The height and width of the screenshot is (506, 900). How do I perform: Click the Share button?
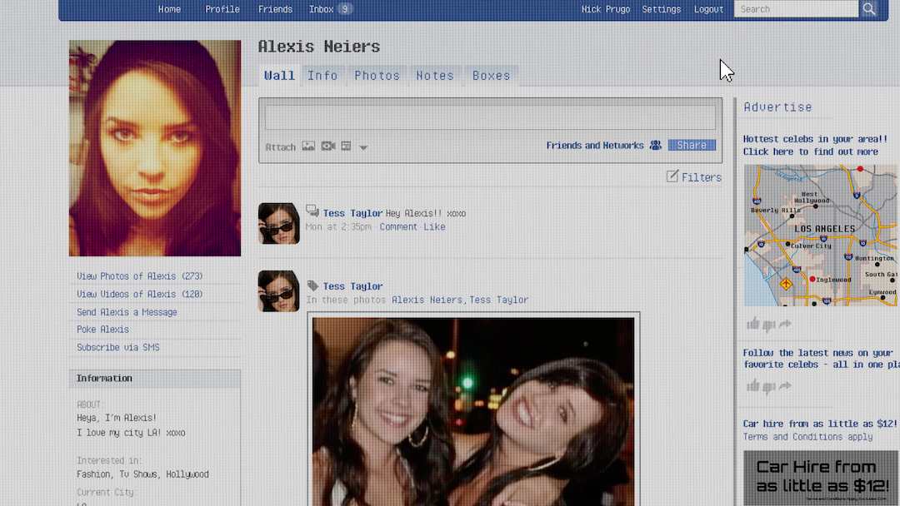click(692, 145)
